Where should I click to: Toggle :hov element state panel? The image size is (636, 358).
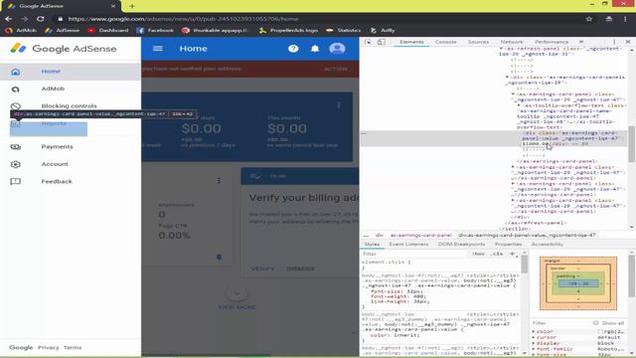point(479,255)
